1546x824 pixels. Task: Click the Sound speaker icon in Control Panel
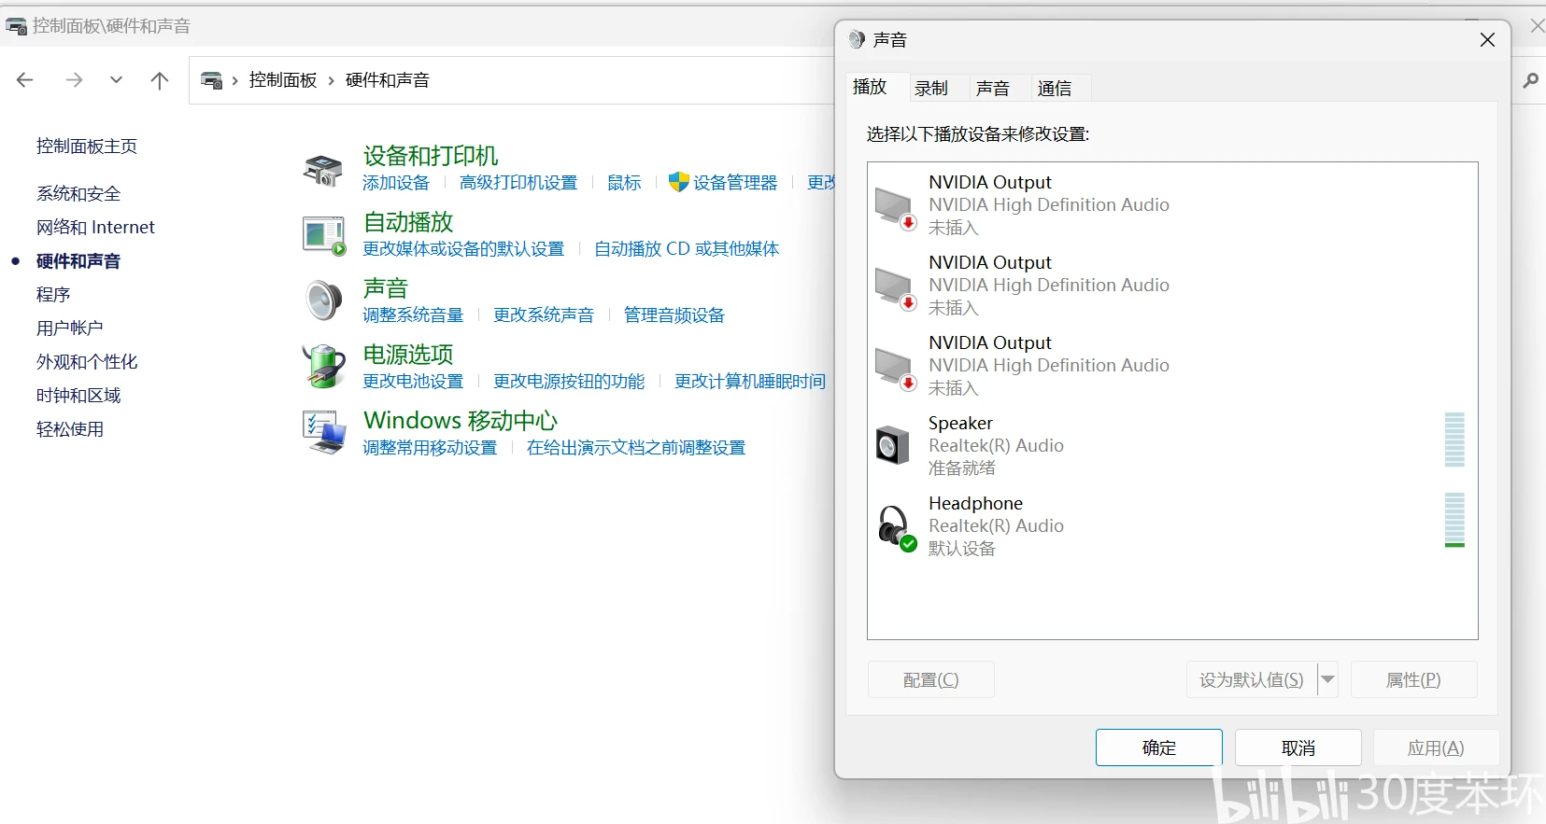(324, 300)
